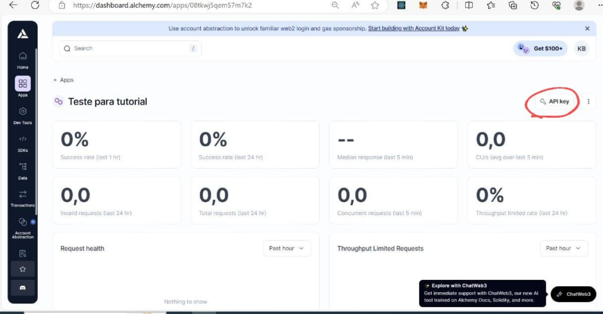Open the browser extensions puzzle icon
This screenshot has height=314, width=603.
[x=445, y=5]
